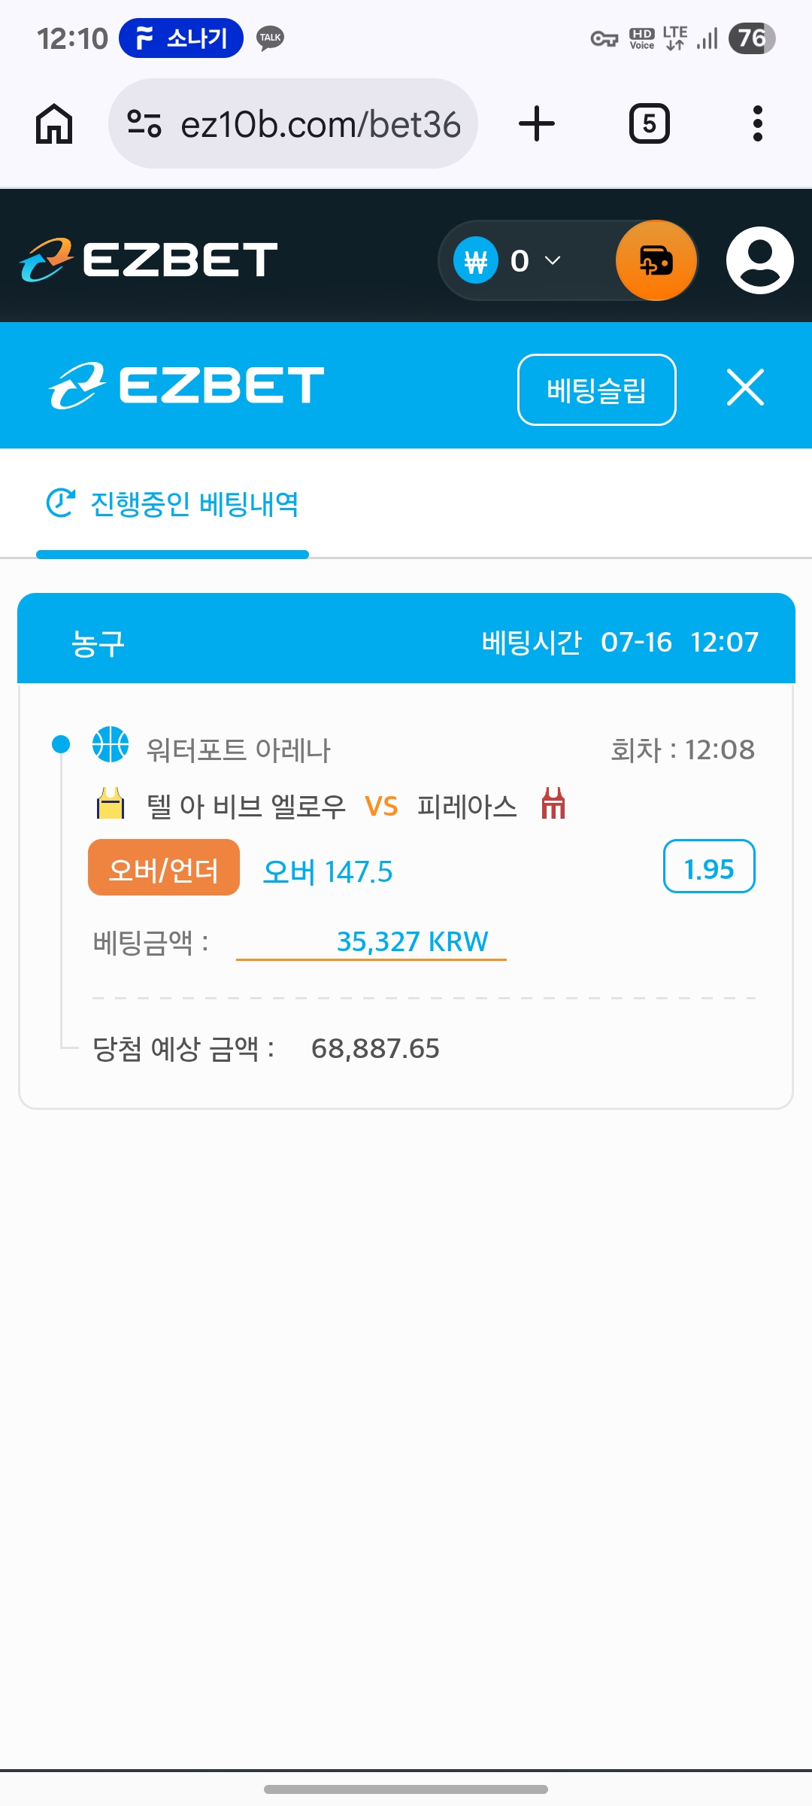This screenshot has width=812, height=1806.
Task: Open a new browser tab
Action: [x=537, y=124]
